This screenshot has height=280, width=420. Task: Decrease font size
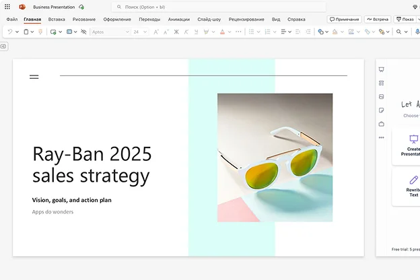[166, 32]
